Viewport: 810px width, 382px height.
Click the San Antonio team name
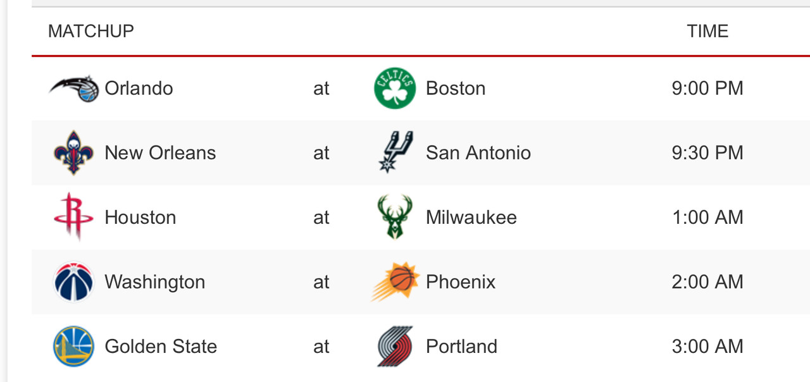tap(478, 152)
